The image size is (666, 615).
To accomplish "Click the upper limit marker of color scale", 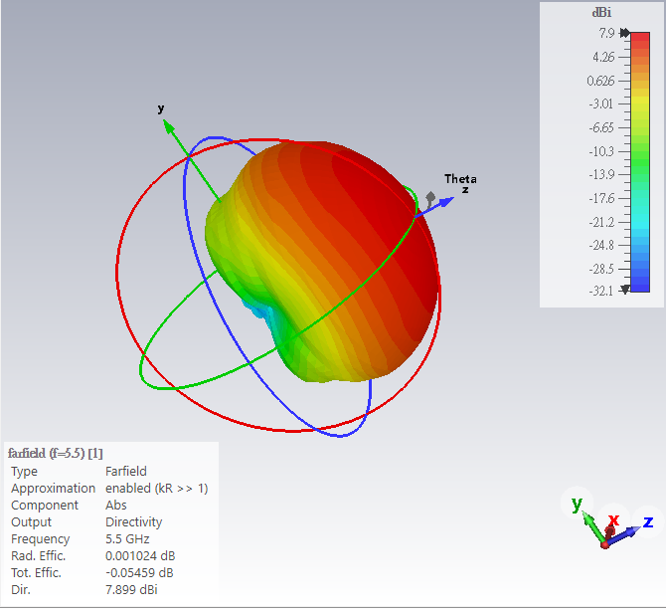I will click(624, 33).
